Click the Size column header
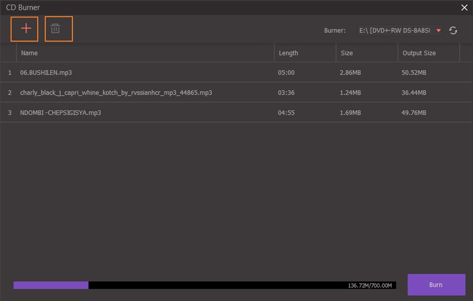 [347, 53]
